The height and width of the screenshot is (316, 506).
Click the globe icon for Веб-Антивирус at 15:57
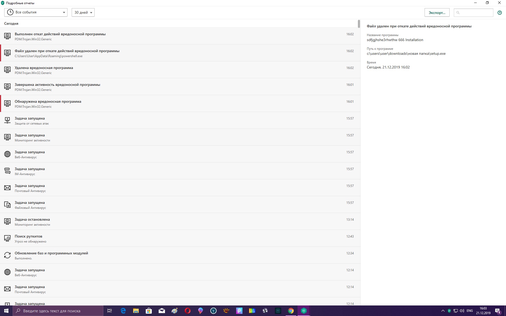click(x=7, y=154)
